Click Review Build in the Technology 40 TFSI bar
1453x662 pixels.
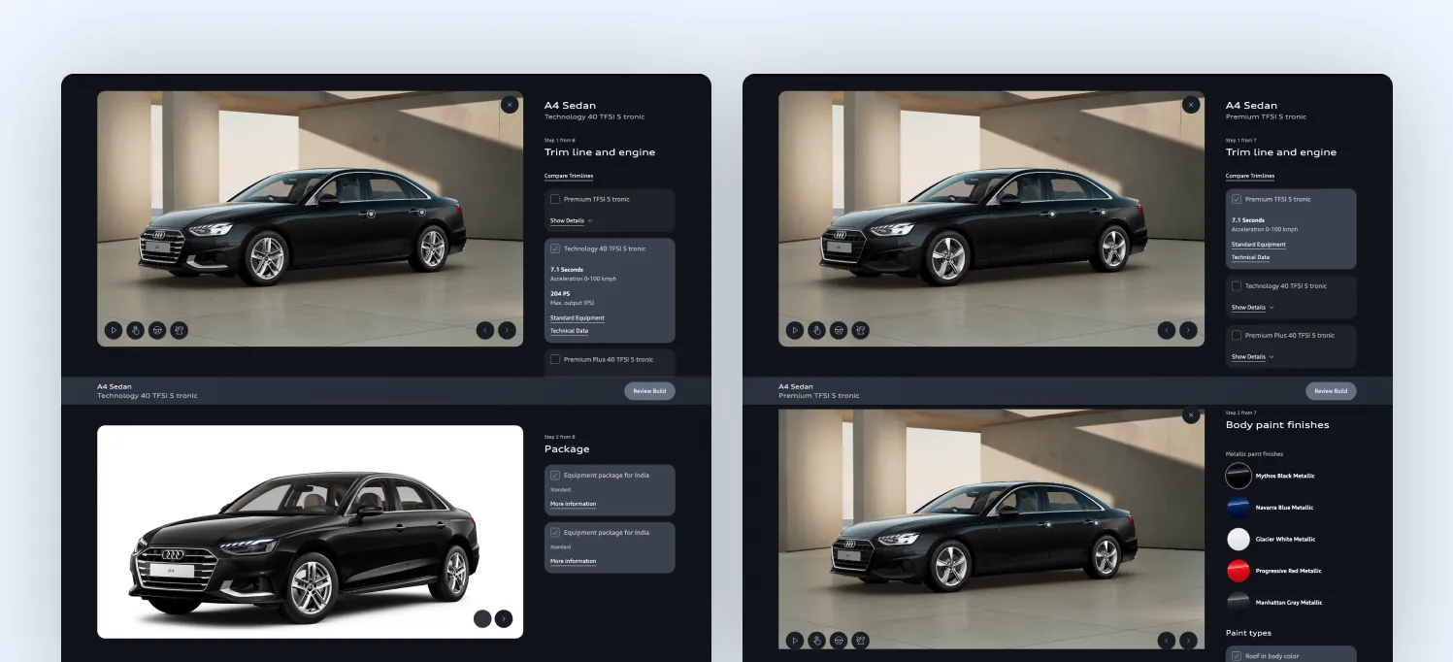point(649,391)
